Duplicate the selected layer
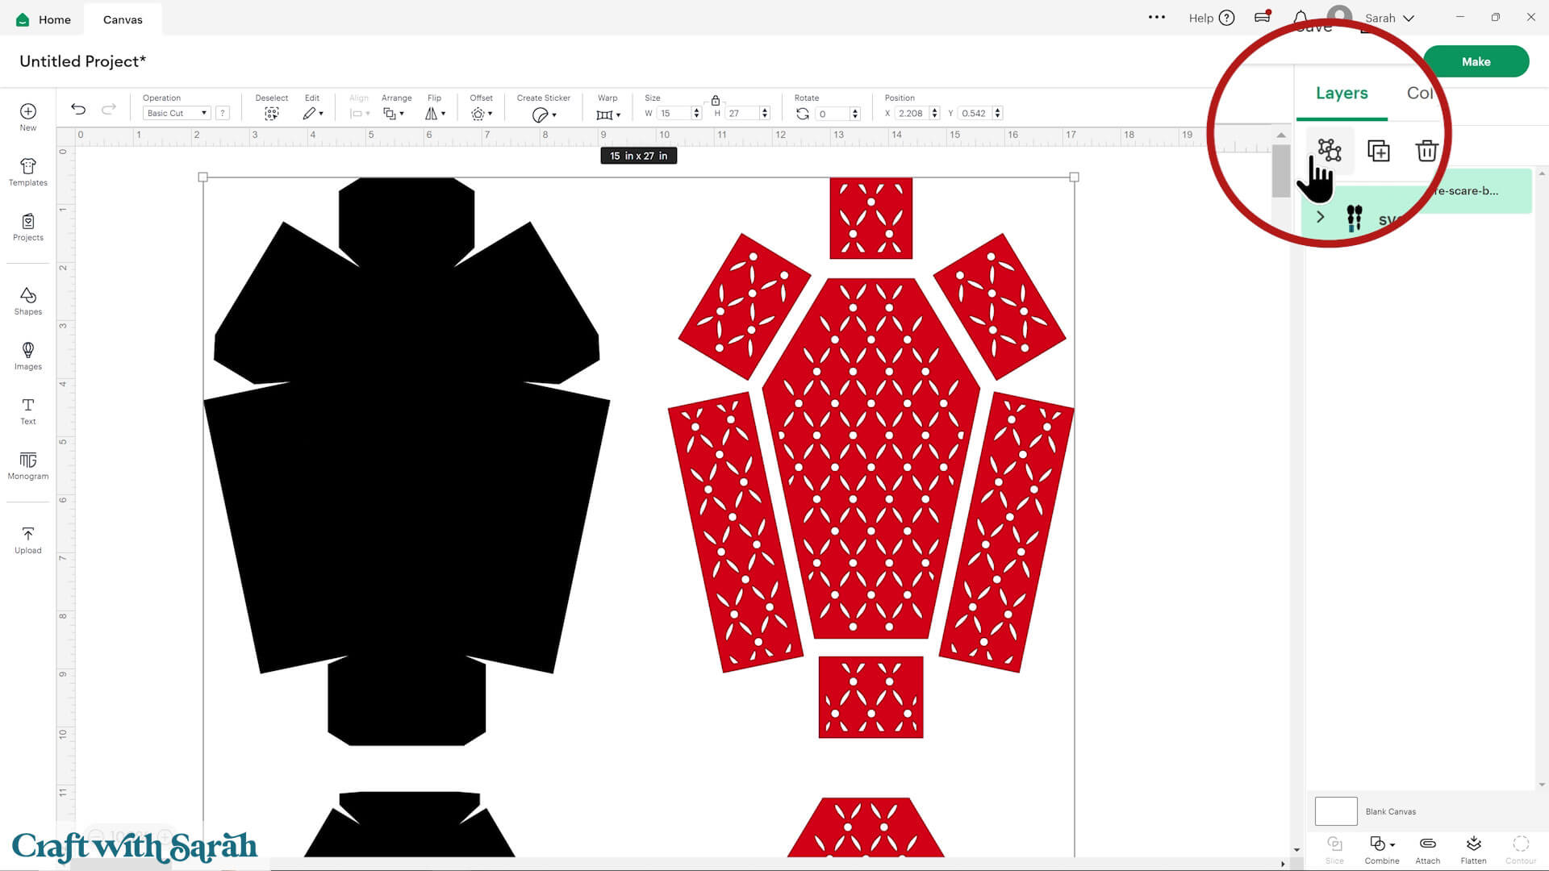Viewport: 1549px width, 871px height. click(x=1379, y=151)
